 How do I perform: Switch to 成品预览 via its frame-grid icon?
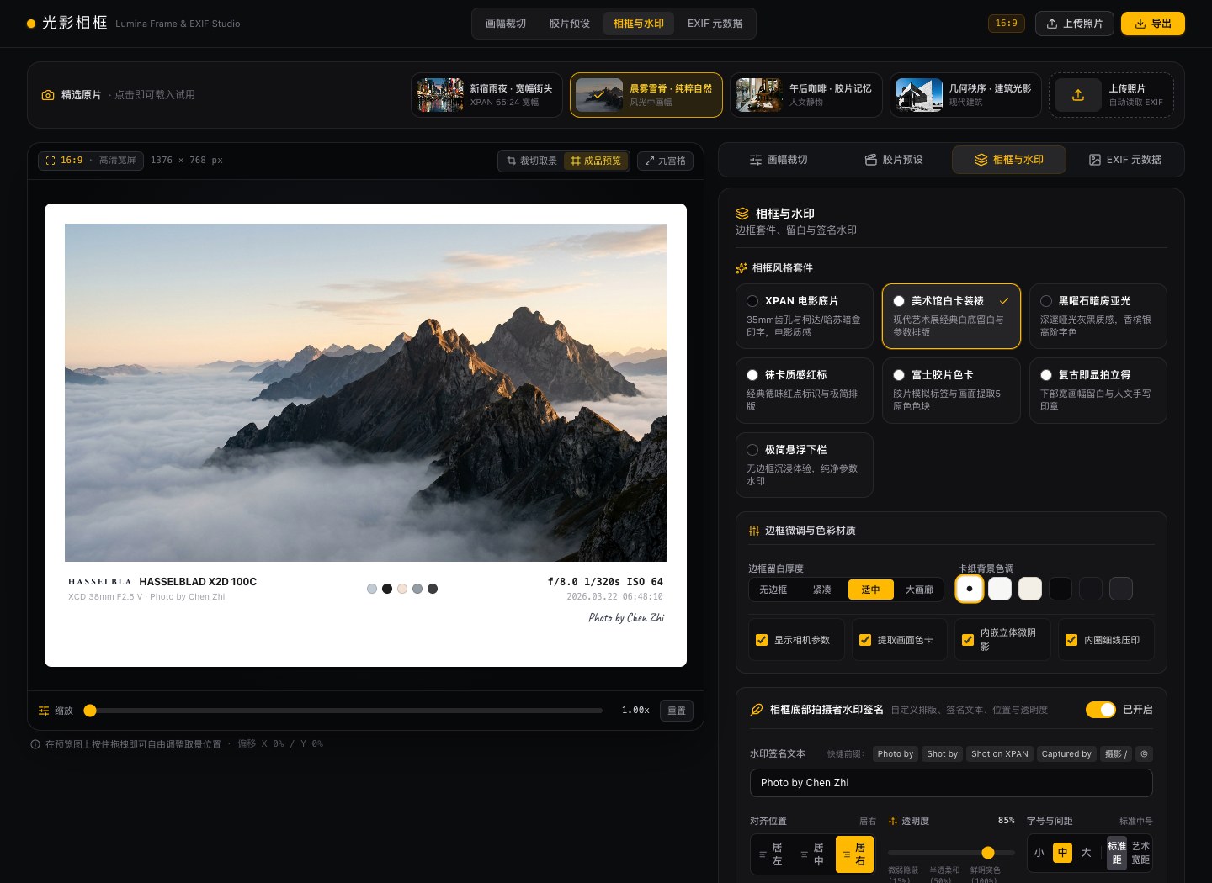pos(576,161)
